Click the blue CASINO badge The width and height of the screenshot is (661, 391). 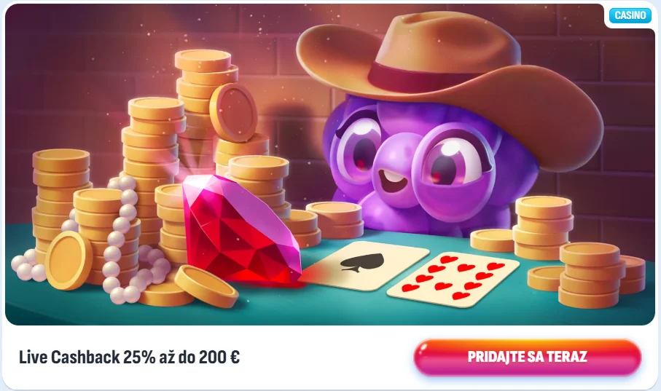point(630,15)
